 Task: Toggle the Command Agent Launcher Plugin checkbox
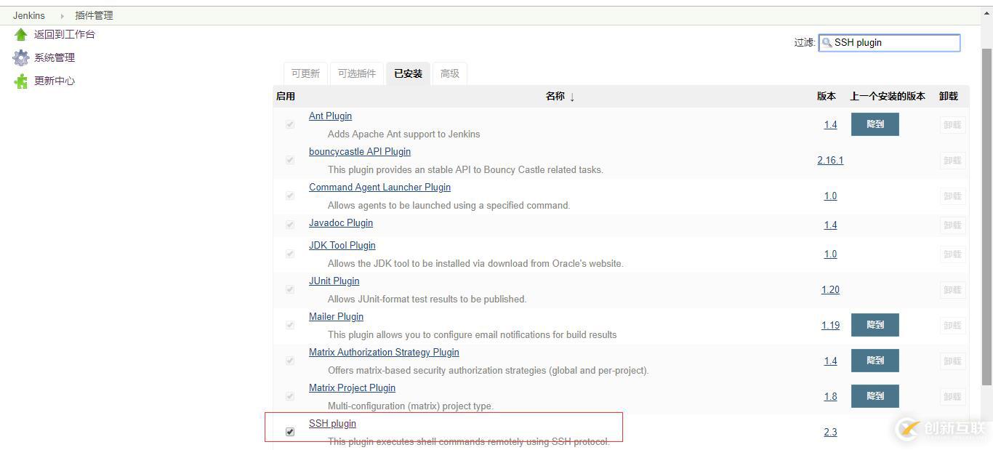[290, 196]
